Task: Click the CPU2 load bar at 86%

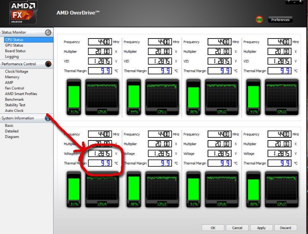Action: 194,97
